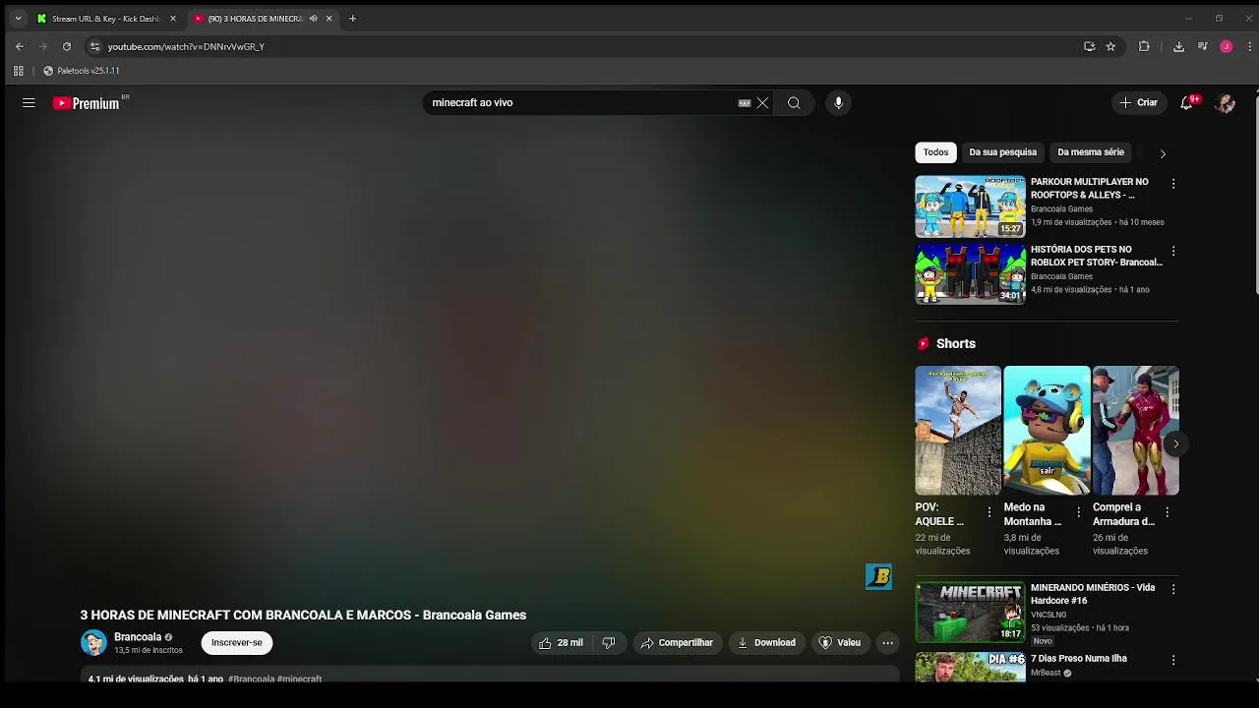Open the on-screen keyboard icon in search
The width and height of the screenshot is (1259, 708).
pos(745,103)
